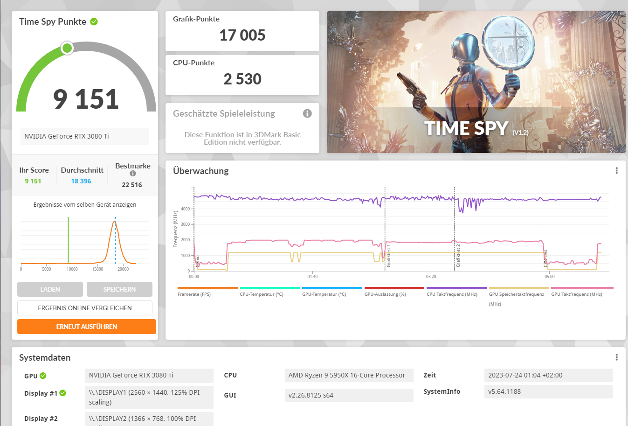Click the Grafiktest 1 marker in chart
This screenshot has width=628, height=426.
pyautogui.click(x=388, y=255)
